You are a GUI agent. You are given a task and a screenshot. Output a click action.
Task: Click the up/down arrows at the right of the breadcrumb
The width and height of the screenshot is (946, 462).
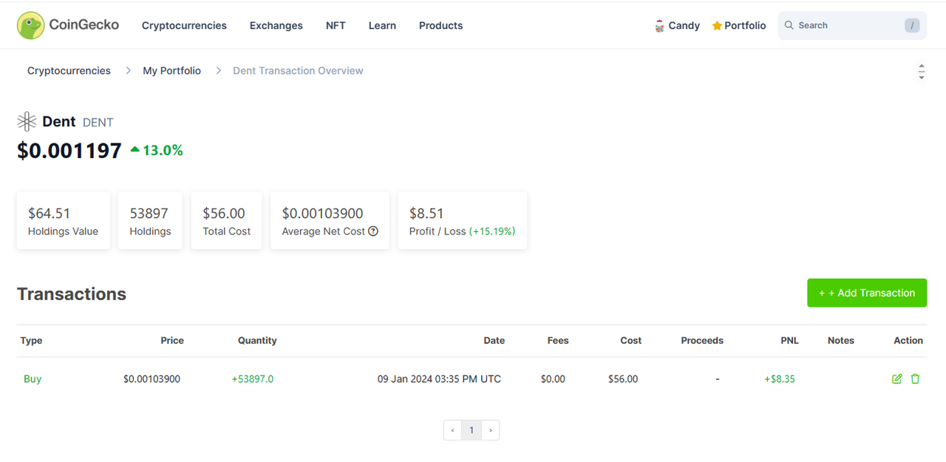[922, 72]
